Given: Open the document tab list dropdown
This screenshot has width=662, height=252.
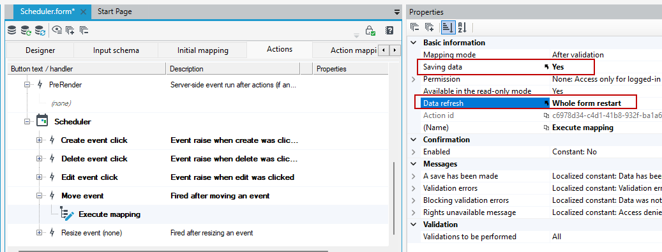Looking at the screenshot, I should (397, 12).
